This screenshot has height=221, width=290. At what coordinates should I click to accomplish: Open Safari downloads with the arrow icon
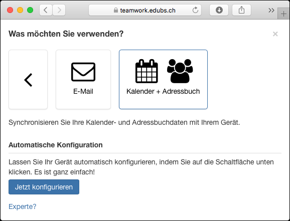[219, 10]
